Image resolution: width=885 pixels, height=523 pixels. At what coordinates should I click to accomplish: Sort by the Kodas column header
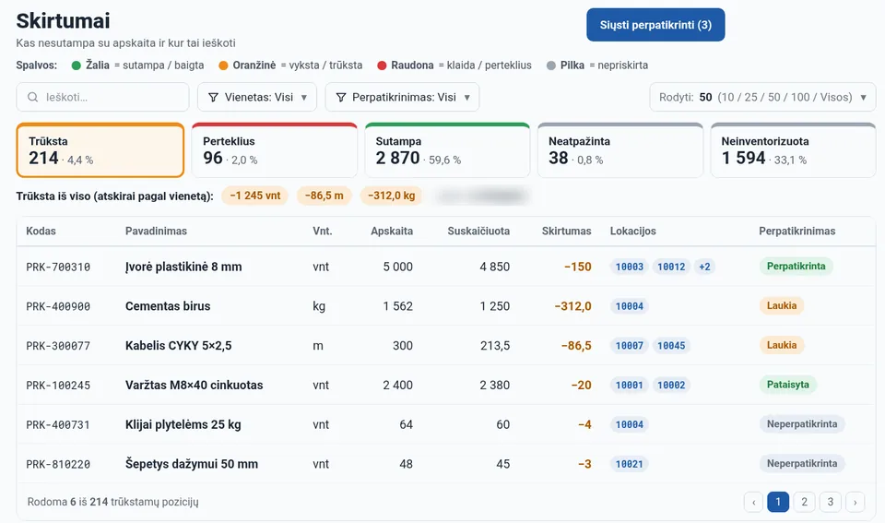coord(41,231)
